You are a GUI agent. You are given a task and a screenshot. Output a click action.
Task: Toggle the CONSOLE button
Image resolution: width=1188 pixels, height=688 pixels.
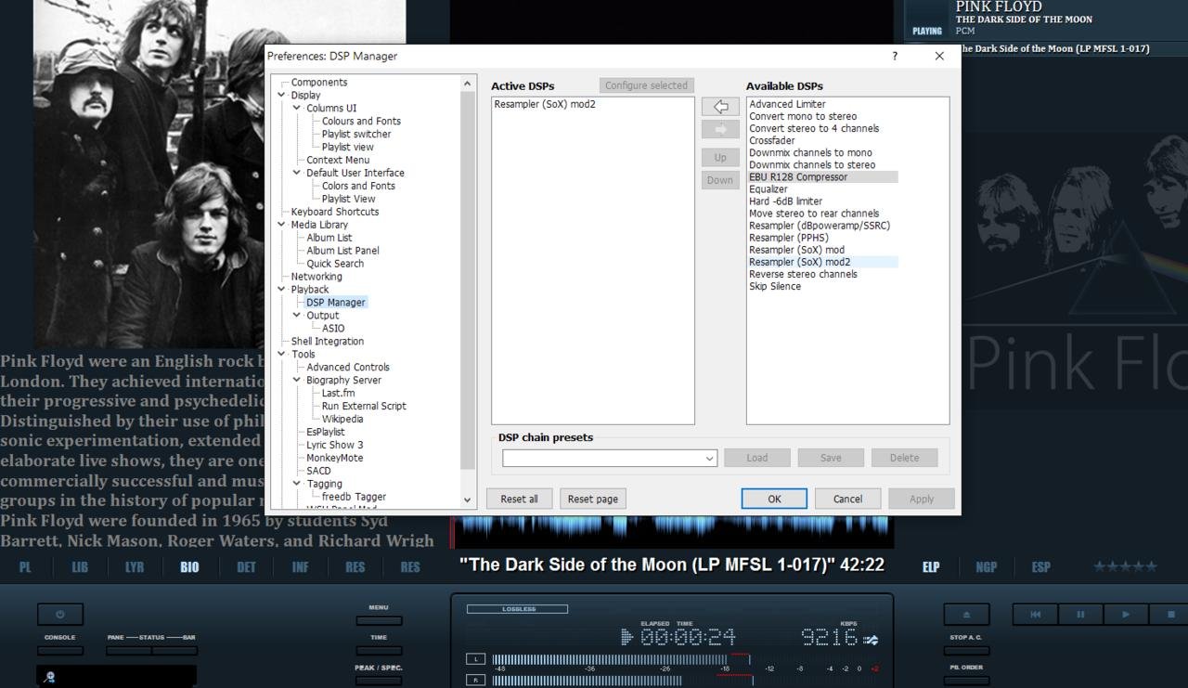[x=60, y=650]
